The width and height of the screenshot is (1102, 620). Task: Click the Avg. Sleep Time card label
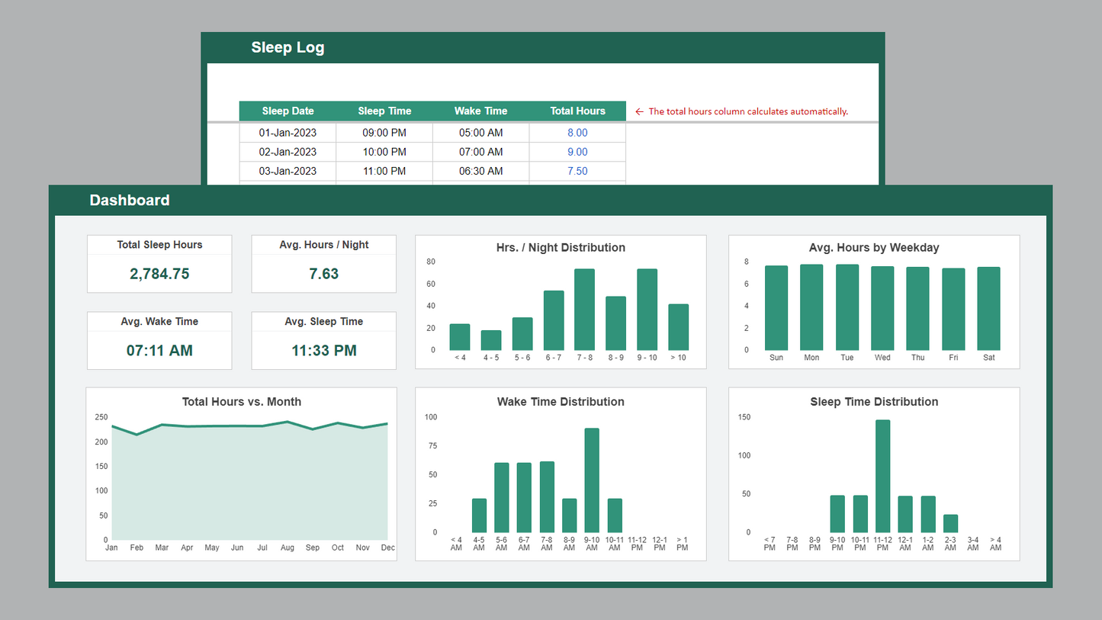point(324,321)
